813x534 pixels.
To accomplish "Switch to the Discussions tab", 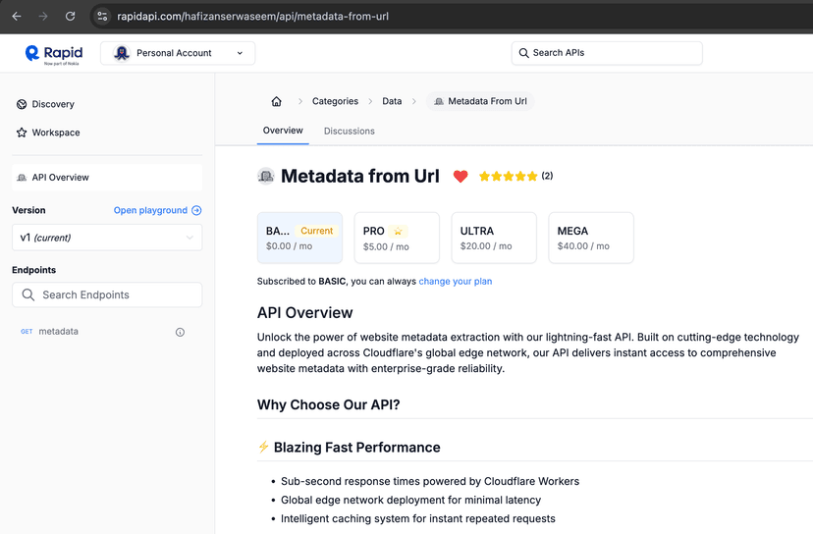I will 350,132.
